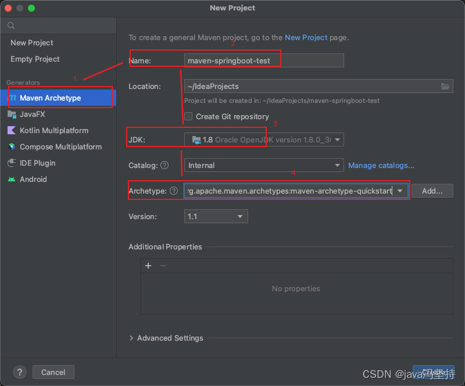
Task: Open the Catalog help question mark
Action: pyautogui.click(x=164, y=165)
